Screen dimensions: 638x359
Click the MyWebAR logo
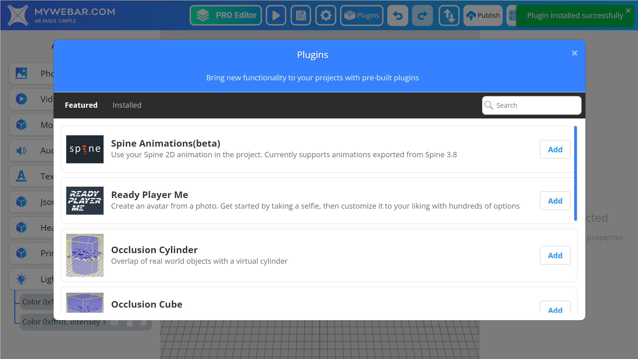pos(61,15)
